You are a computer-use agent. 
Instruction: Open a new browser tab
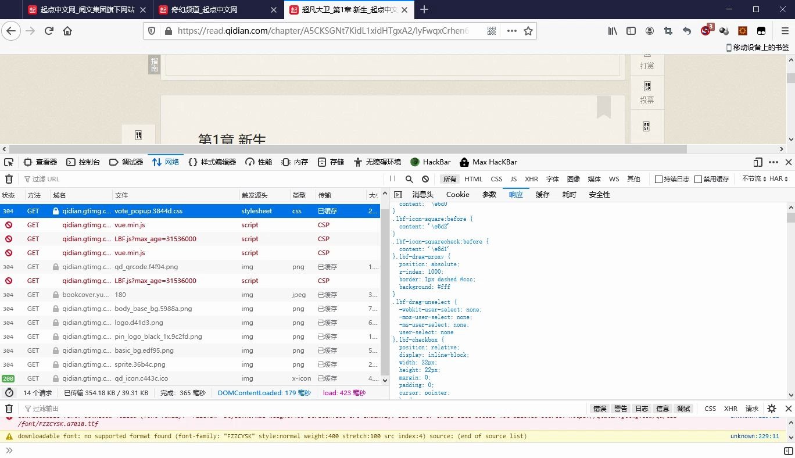coord(424,9)
